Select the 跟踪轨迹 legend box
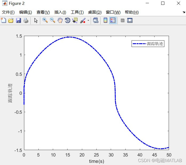 [x=148, y=44]
